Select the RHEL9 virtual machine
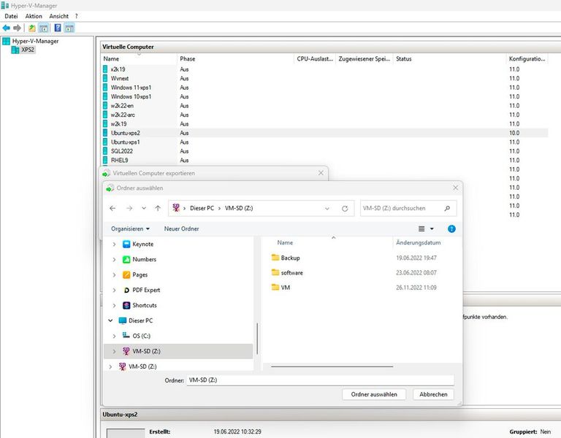Image resolution: width=561 pixels, height=438 pixels. 325,160
